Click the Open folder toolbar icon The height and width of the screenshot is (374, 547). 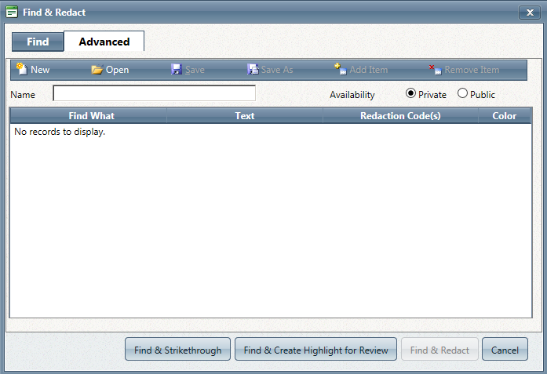tap(97, 70)
